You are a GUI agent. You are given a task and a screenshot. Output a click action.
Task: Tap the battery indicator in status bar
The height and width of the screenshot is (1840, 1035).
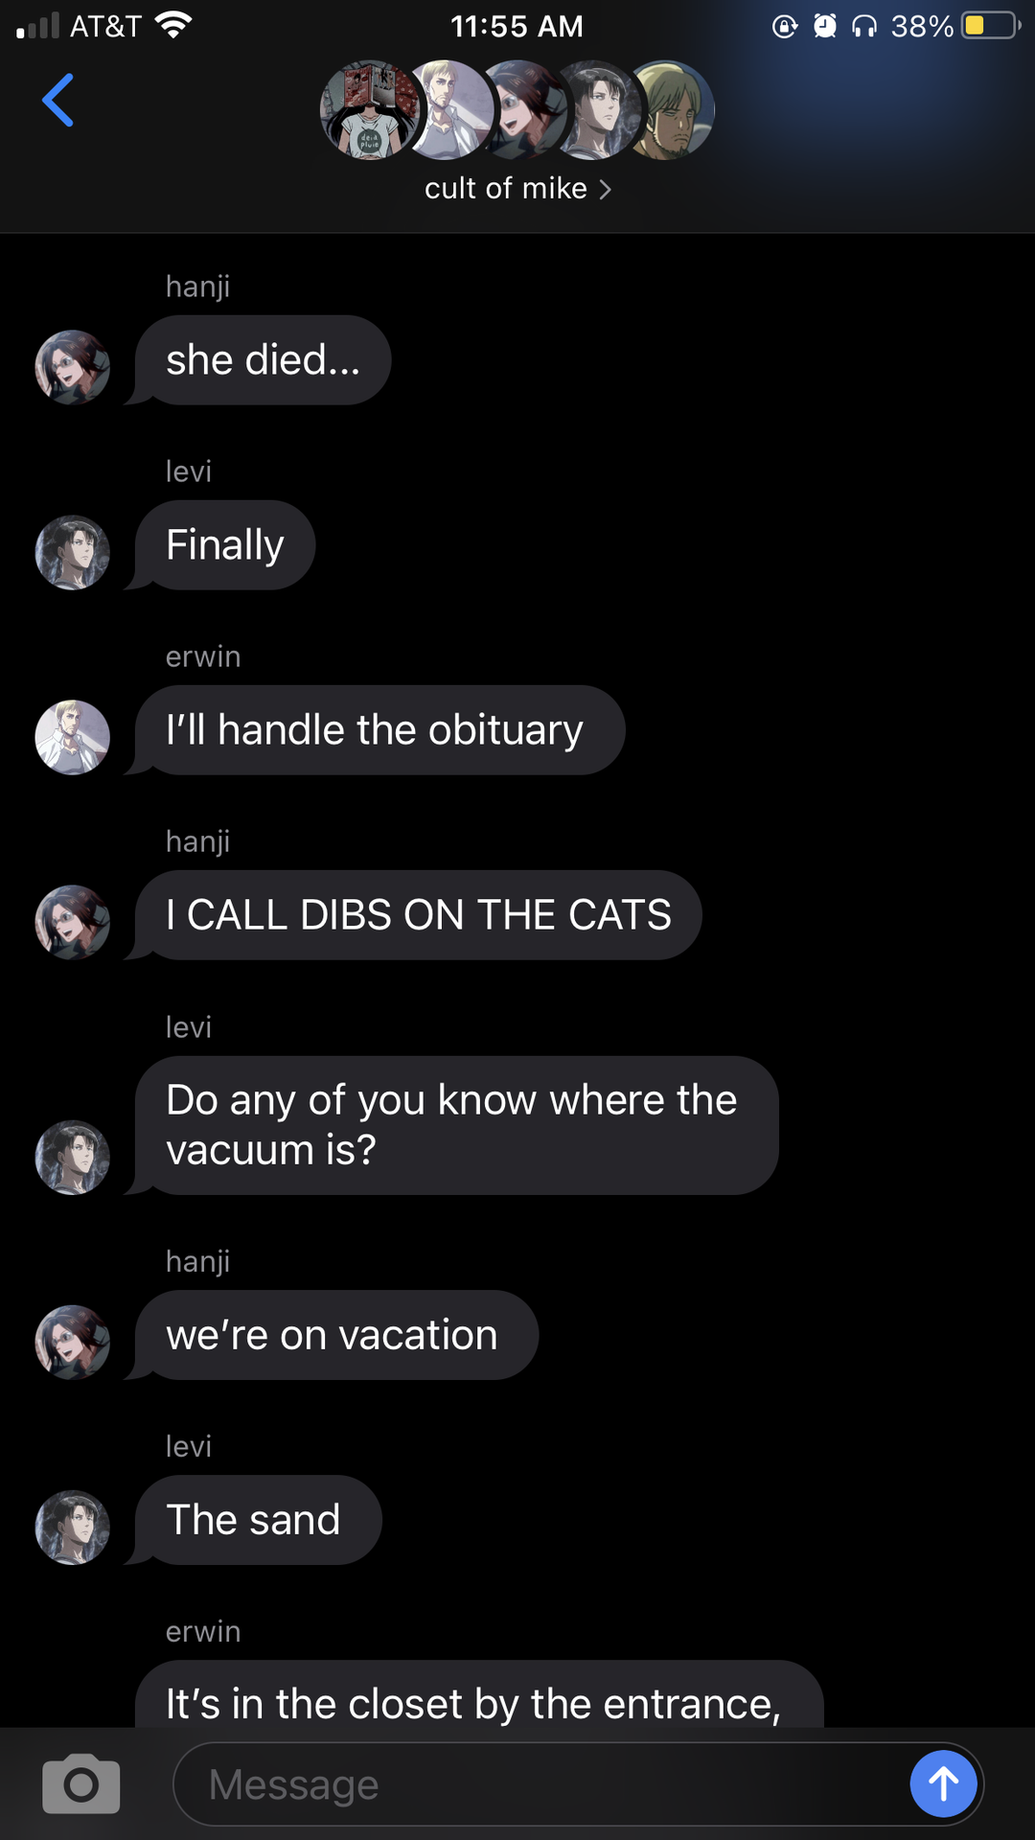[991, 25]
